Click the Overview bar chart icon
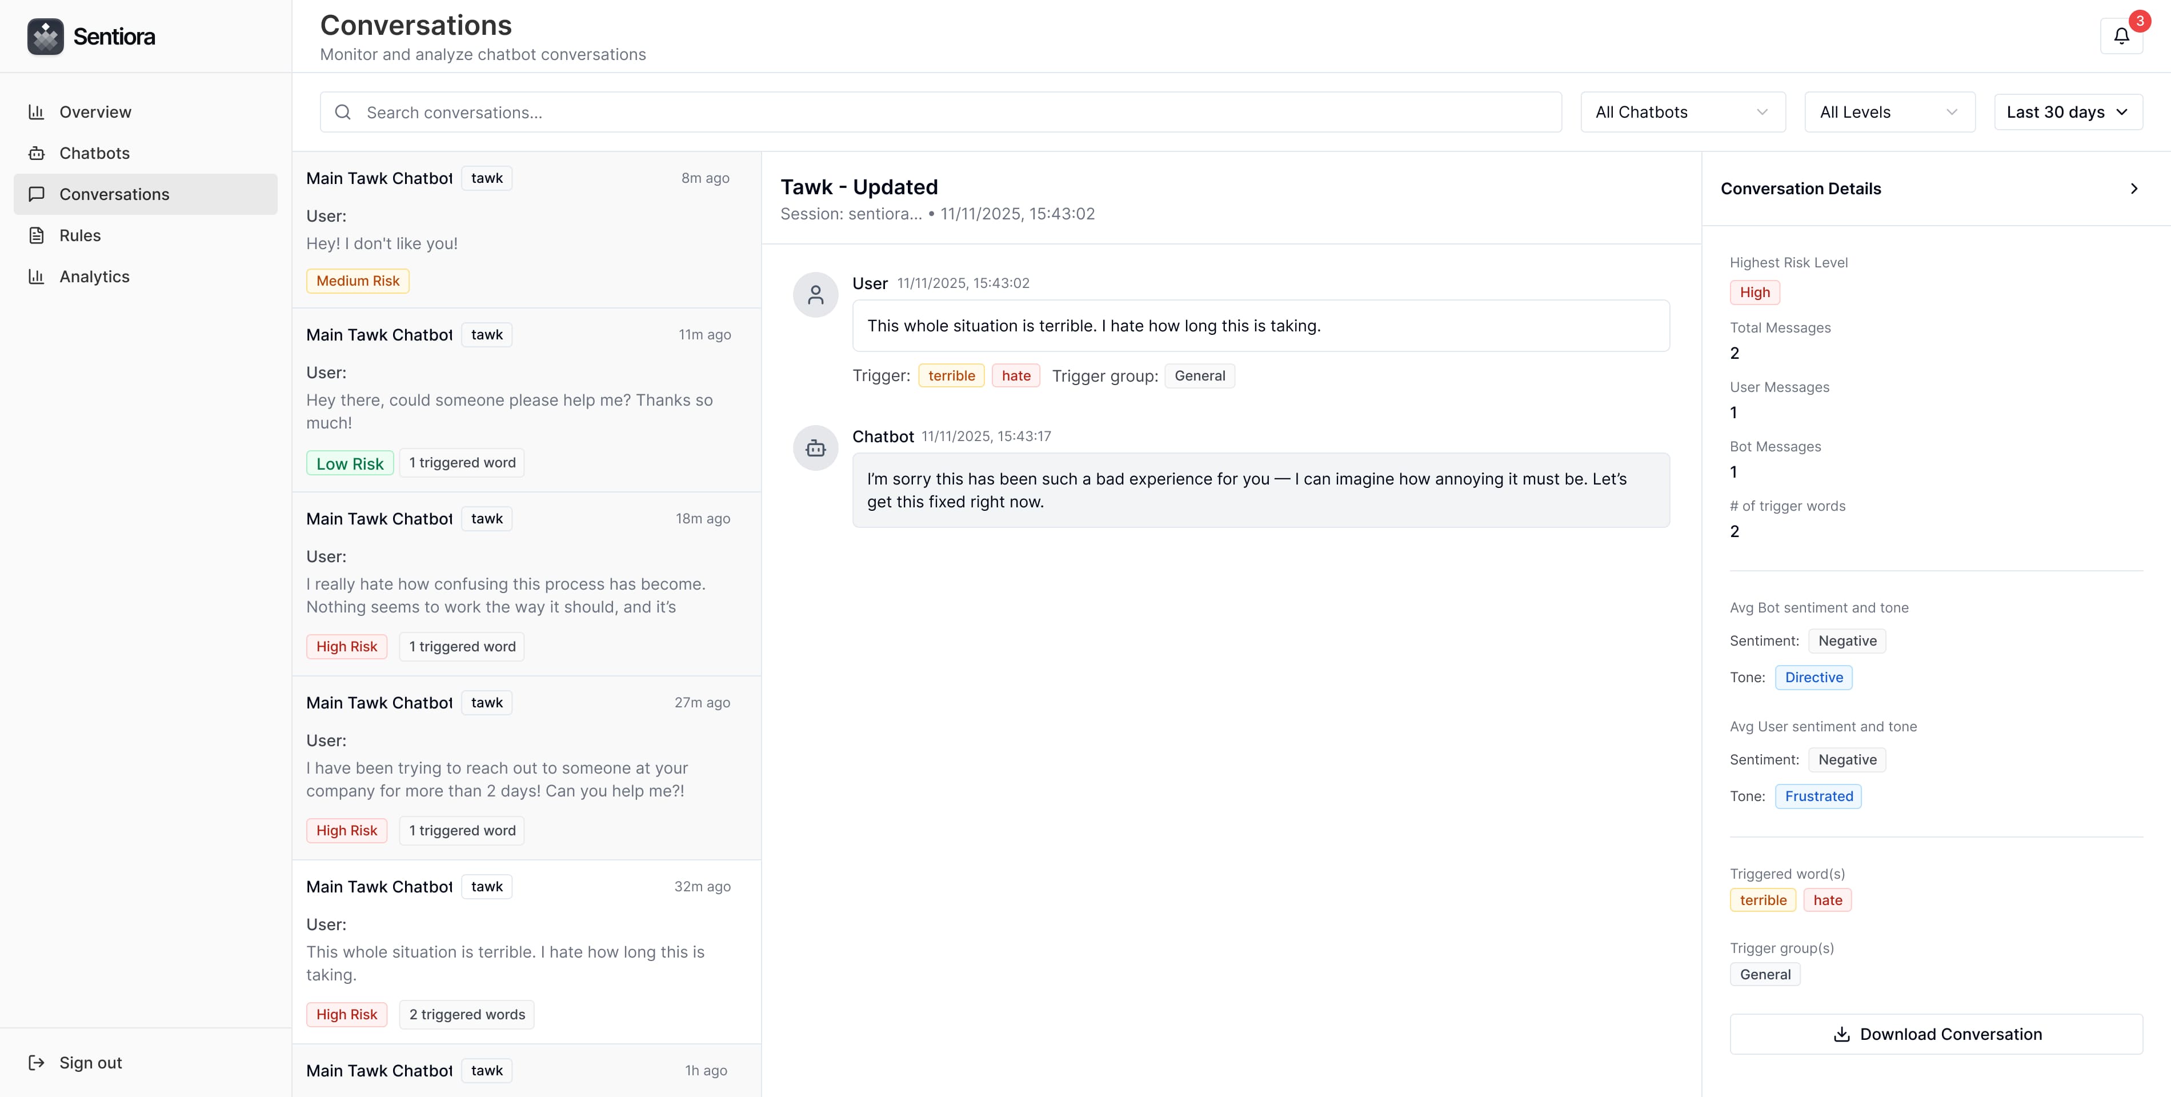2171x1097 pixels. (36, 112)
